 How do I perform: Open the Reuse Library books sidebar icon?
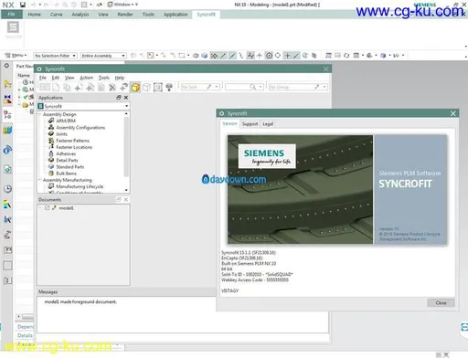[7, 130]
